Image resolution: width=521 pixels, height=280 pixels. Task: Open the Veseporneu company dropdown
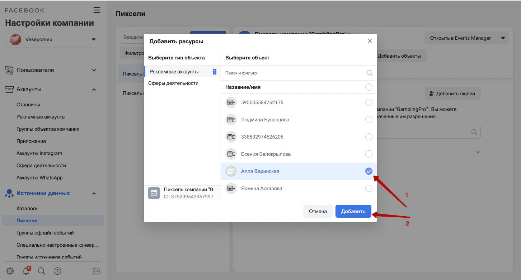[53, 39]
